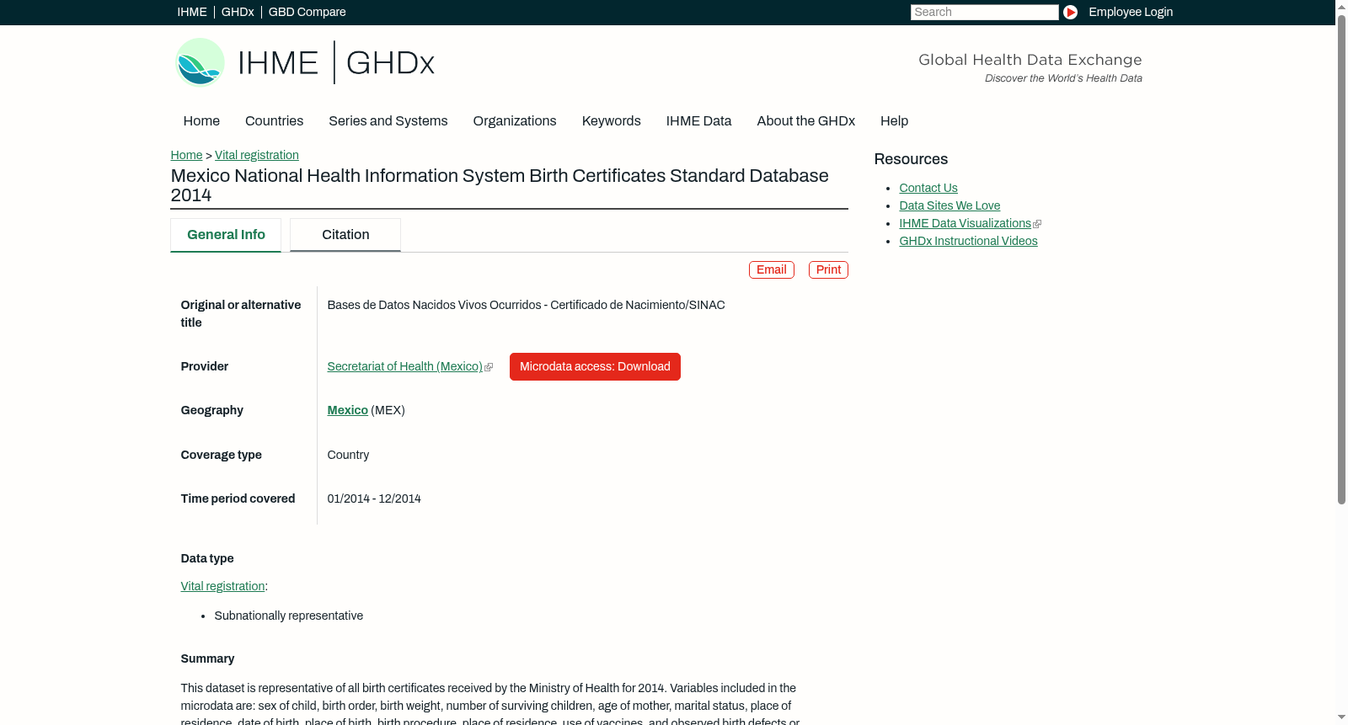The width and height of the screenshot is (1348, 725).
Task: Open IHME link in top bar
Action: [192, 12]
